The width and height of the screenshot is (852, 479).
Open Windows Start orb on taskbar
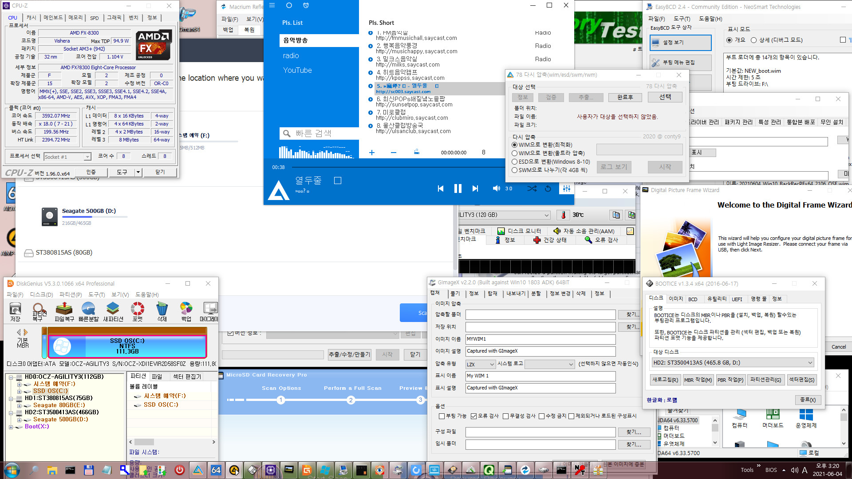(12, 470)
